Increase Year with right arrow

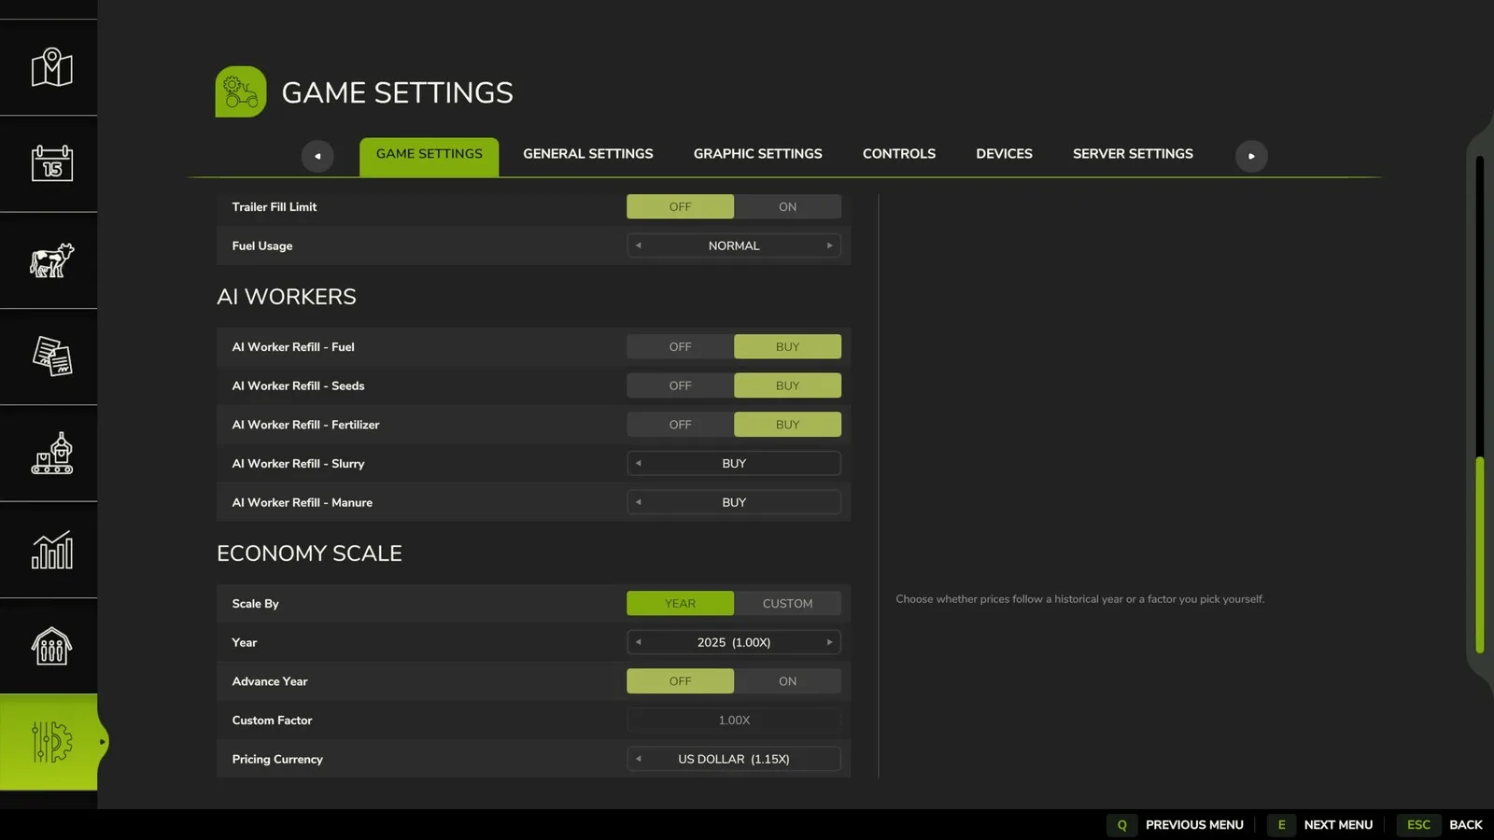click(x=829, y=642)
